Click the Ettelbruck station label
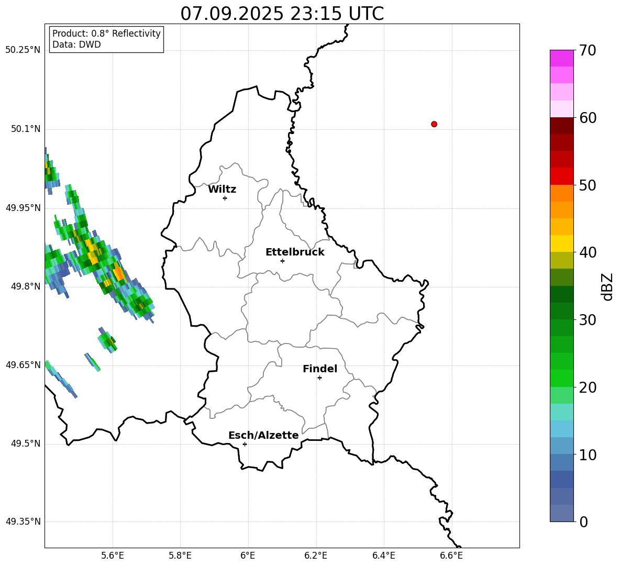The image size is (620, 566). (295, 252)
